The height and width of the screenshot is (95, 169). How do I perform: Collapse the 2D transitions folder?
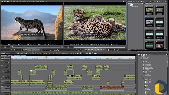coord(142,78)
